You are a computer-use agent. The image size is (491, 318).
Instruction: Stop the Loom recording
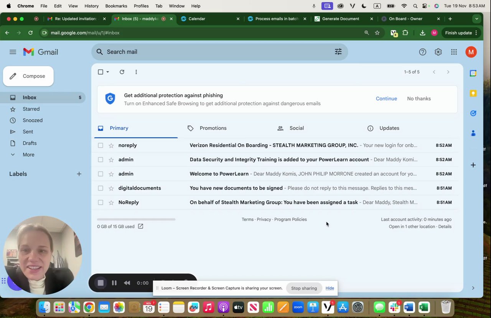tap(101, 283)
